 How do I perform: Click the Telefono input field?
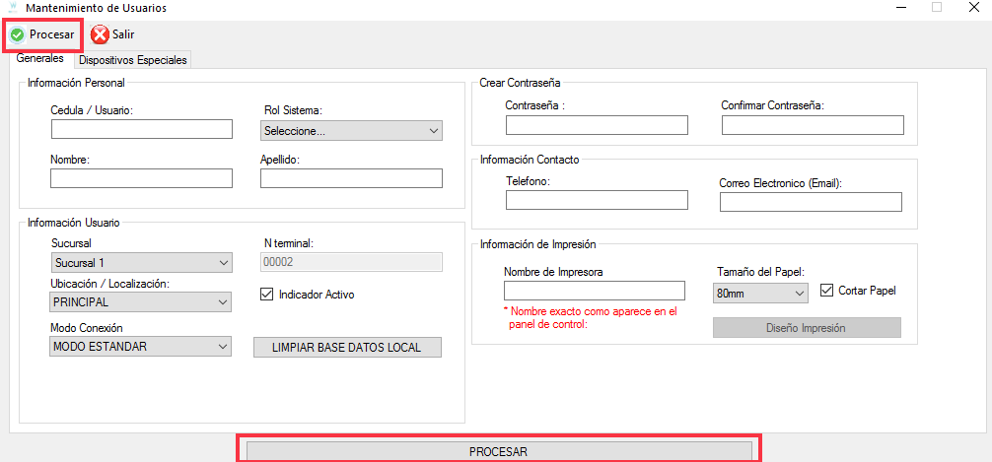click(596, 200)
